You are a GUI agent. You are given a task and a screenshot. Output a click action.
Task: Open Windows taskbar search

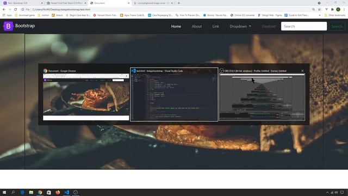click(13, 192)
